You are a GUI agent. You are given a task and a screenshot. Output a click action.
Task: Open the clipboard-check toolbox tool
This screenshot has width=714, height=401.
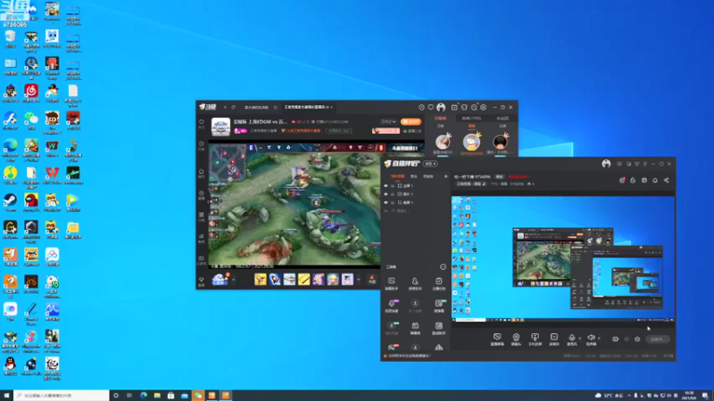[x=438, y=283]
